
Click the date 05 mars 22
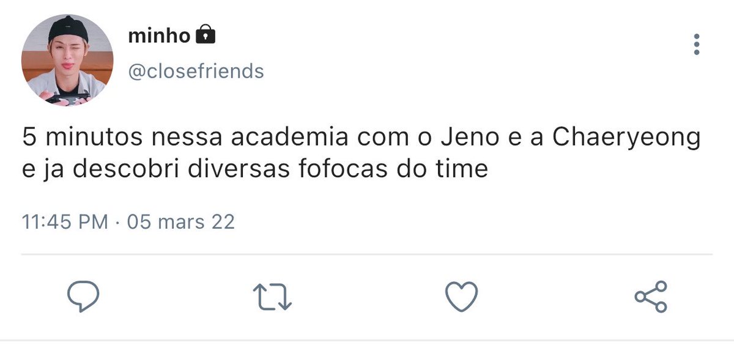coord(180,221)
